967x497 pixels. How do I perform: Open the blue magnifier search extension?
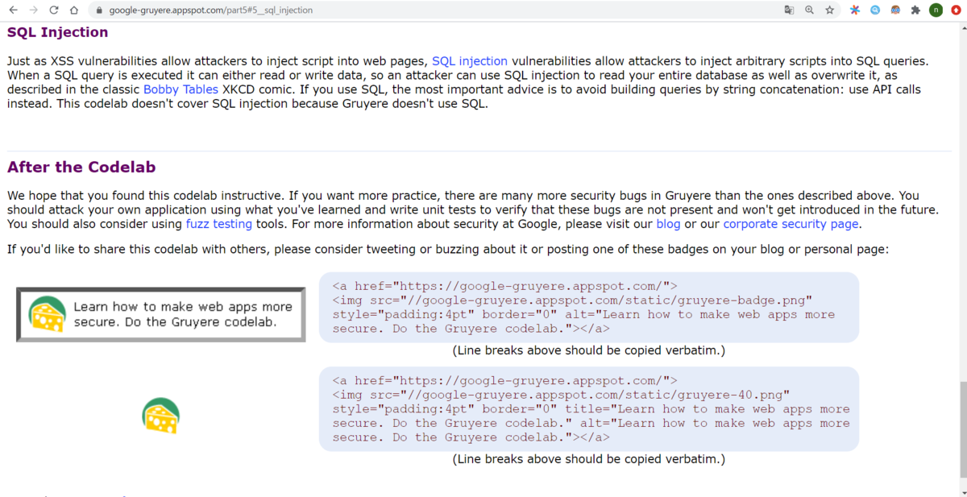click(875, 10)
